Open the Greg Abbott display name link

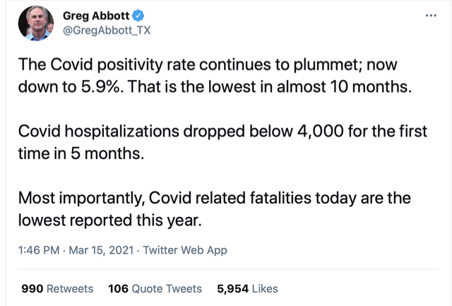click(x=96, y=16)
